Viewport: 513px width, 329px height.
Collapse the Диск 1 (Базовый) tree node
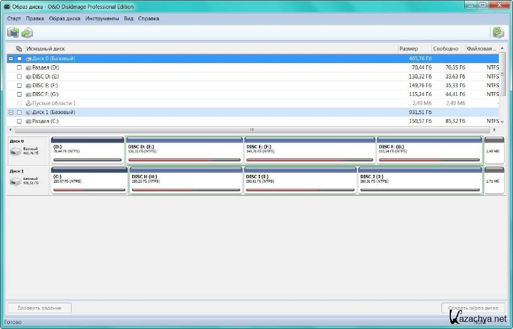11,112
